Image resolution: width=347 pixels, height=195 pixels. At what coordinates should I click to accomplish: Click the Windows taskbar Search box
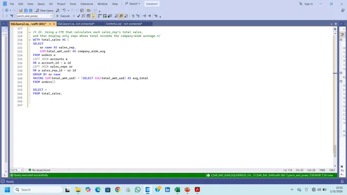click(38, 190)
